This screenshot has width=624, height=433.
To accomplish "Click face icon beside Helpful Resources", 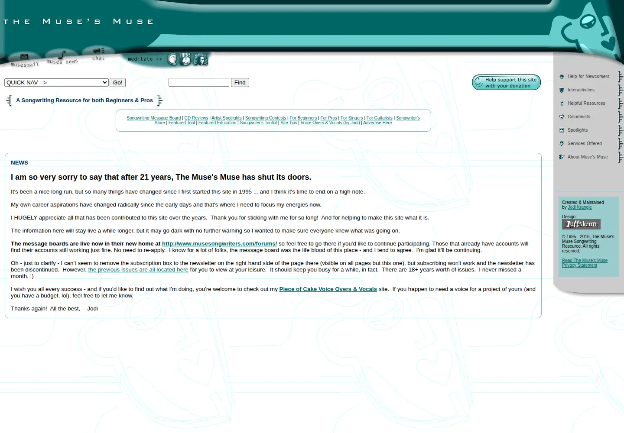I will [x=562, y=103].
